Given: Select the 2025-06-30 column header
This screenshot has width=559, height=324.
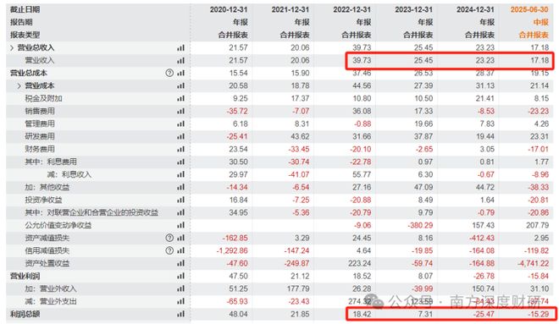Looking at the screenshot, I should pyautogui.click(x=529, y=9).
